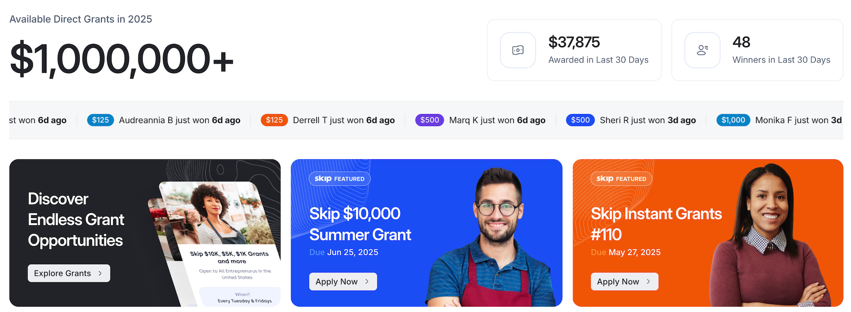Click the Skip Featured badge on orange card
851x312 pixels.
click(x=621, y=179)
